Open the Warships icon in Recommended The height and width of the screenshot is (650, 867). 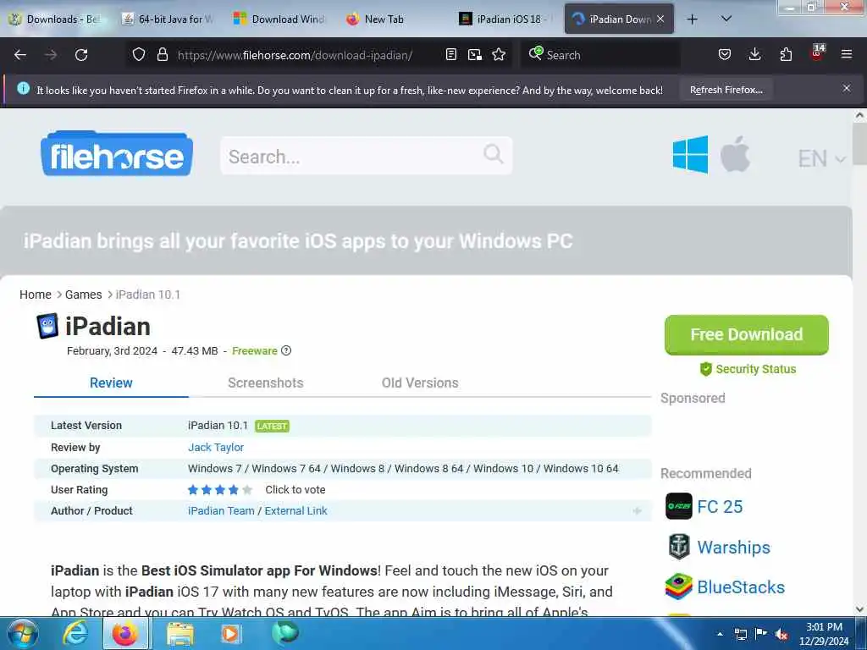[678, 547]
